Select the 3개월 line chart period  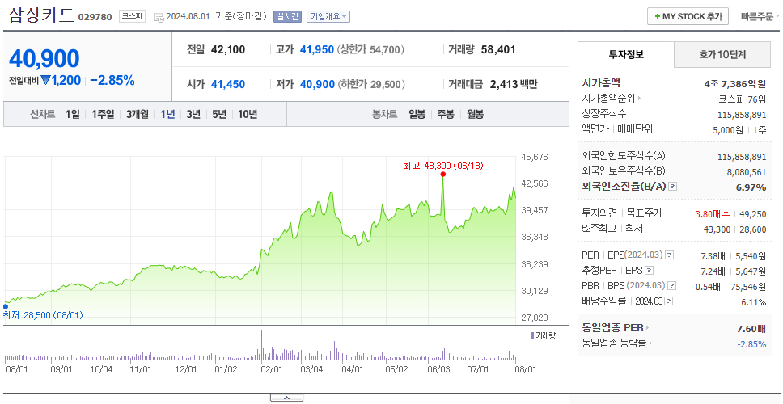(137, 114)
